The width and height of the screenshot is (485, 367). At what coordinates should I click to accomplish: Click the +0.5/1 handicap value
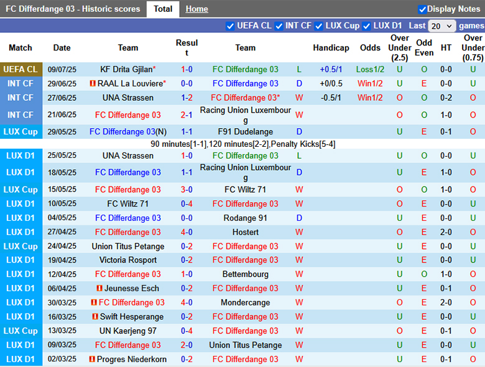click(x=331, y=69)
